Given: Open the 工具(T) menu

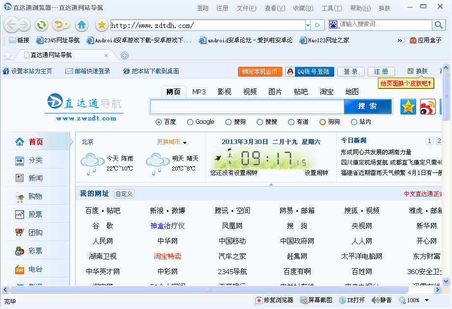Looking at the screenshot, I should [332, 8].
